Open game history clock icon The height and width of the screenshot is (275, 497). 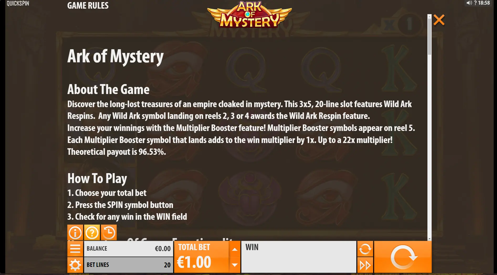(109, 232)
